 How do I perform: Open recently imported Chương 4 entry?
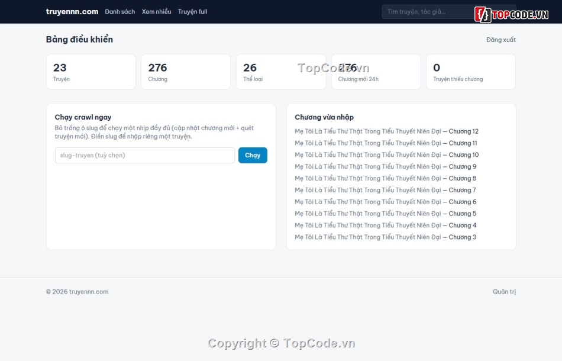(385, 225)
